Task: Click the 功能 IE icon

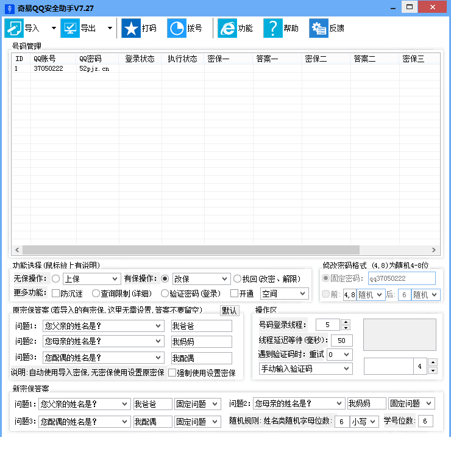Action: [x=227, y=28]
